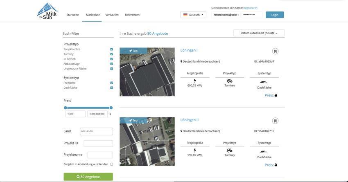The width and height of the screenshot is (348, 182).
Task: Click the Registrieren link
Action: [250, 8]
